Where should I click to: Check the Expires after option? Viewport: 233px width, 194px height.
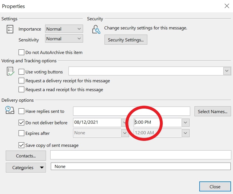[21, 133]
